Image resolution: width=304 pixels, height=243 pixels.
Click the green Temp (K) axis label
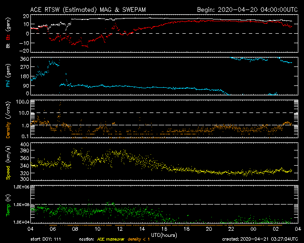(x=8, y=205)
